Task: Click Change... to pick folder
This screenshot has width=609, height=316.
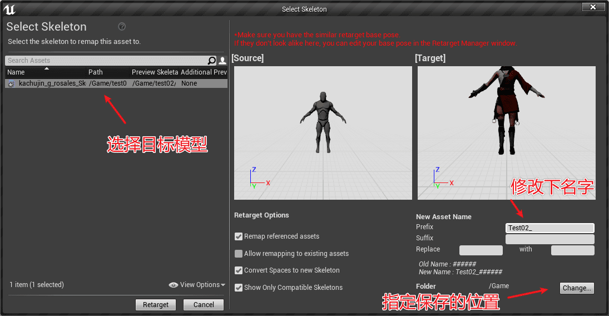Action: click(x=577, y=288)
